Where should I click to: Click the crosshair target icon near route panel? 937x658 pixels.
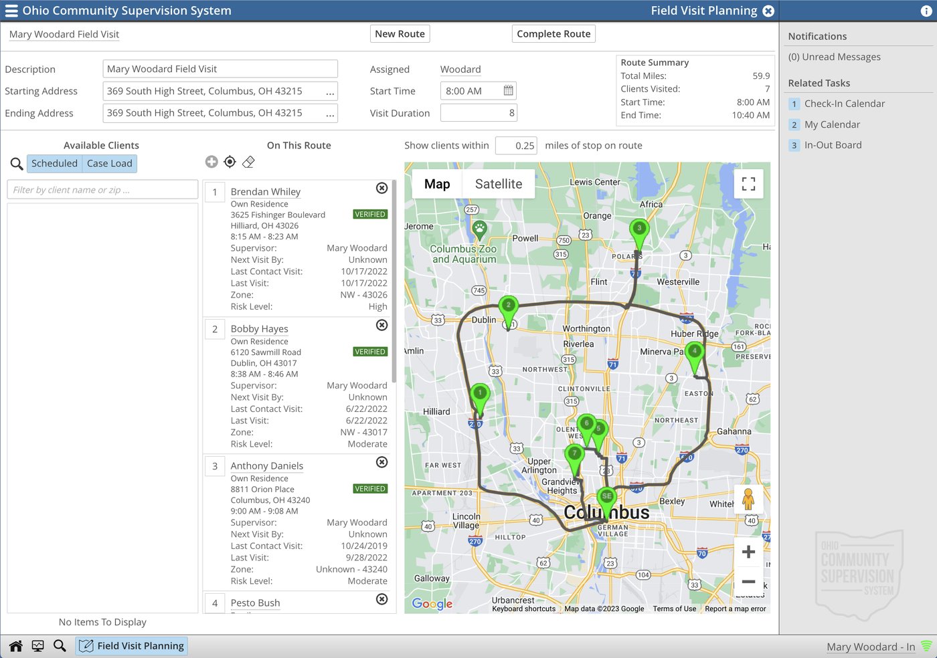click(230, 161)
